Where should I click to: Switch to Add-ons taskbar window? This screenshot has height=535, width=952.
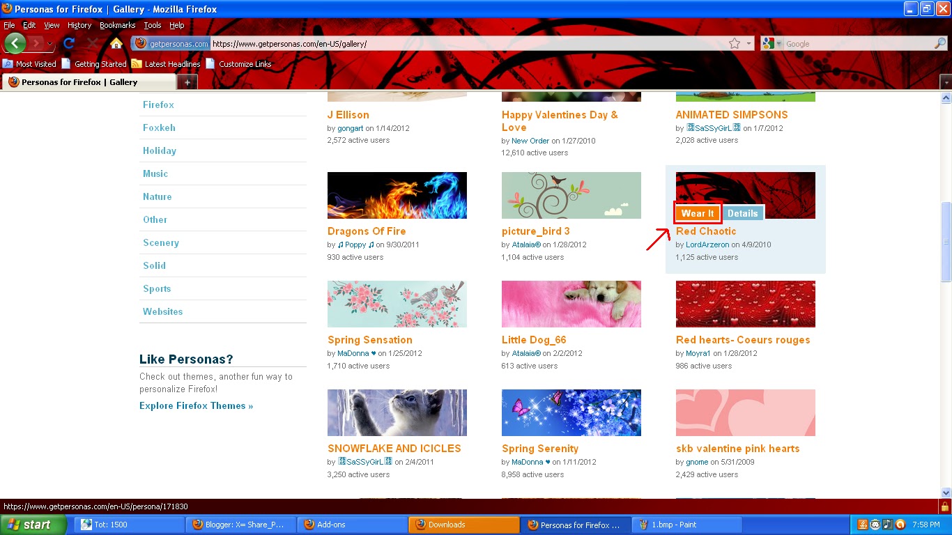[x=353, y=525]
